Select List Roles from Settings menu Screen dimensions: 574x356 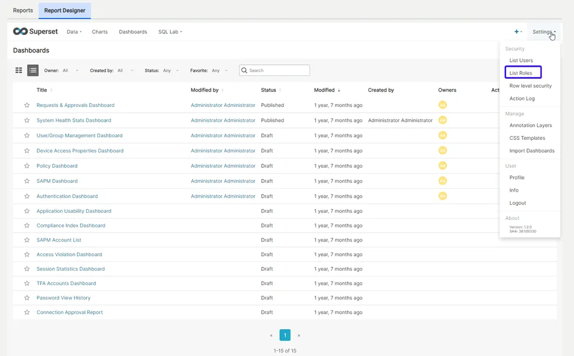point(521,73)
